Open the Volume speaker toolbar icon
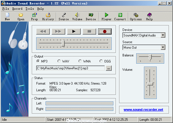This screenshot has width=173, height=123. [x=77, y=17]
